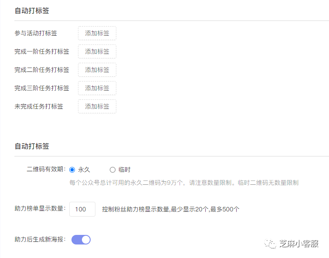Click the first 自动打标签 section heading
Viewport: 329px width, 258px height.
32,10
